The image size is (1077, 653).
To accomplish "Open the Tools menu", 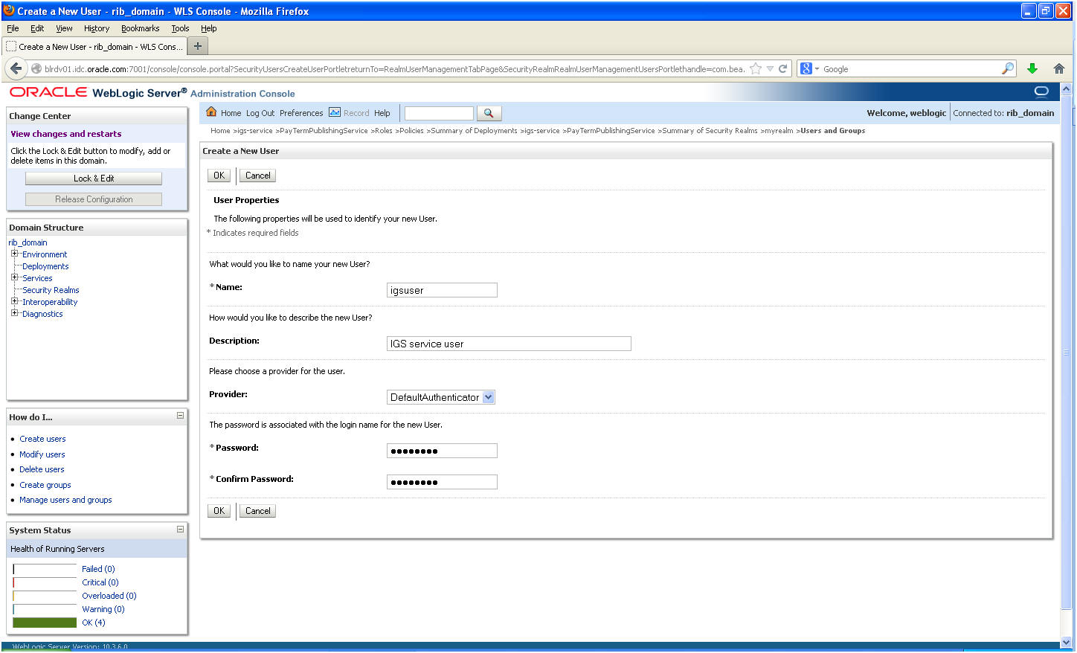I will coord(180,28).
